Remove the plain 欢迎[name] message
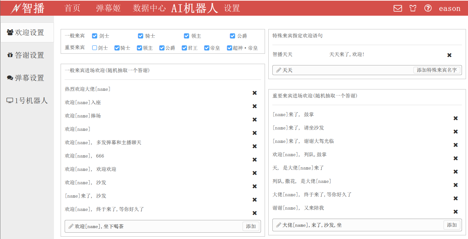The image size is (468, 239). (x=255, y=133)
